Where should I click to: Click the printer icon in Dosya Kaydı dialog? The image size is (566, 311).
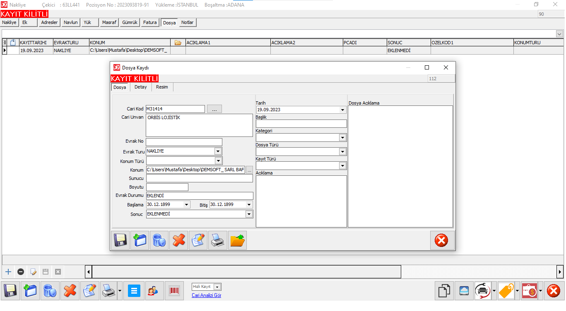[218, 240]
